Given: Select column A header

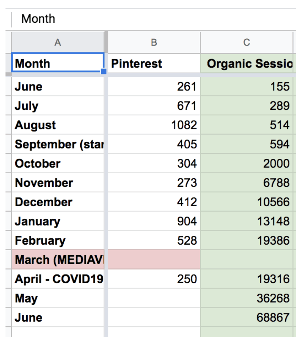Looking at the screenshot, I should 57,42.
